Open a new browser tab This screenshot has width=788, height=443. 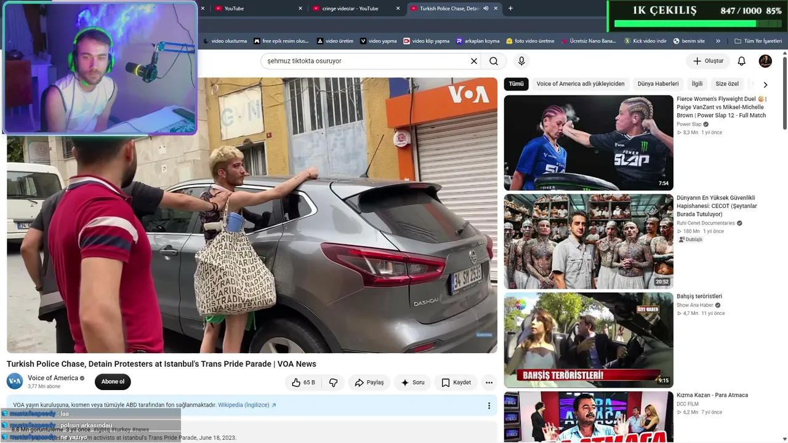click(510, 9)
